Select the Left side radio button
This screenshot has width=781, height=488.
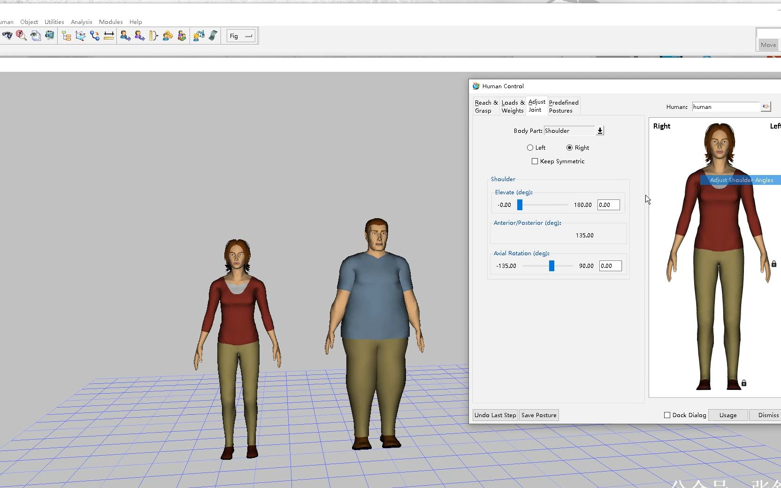point(530,147)
